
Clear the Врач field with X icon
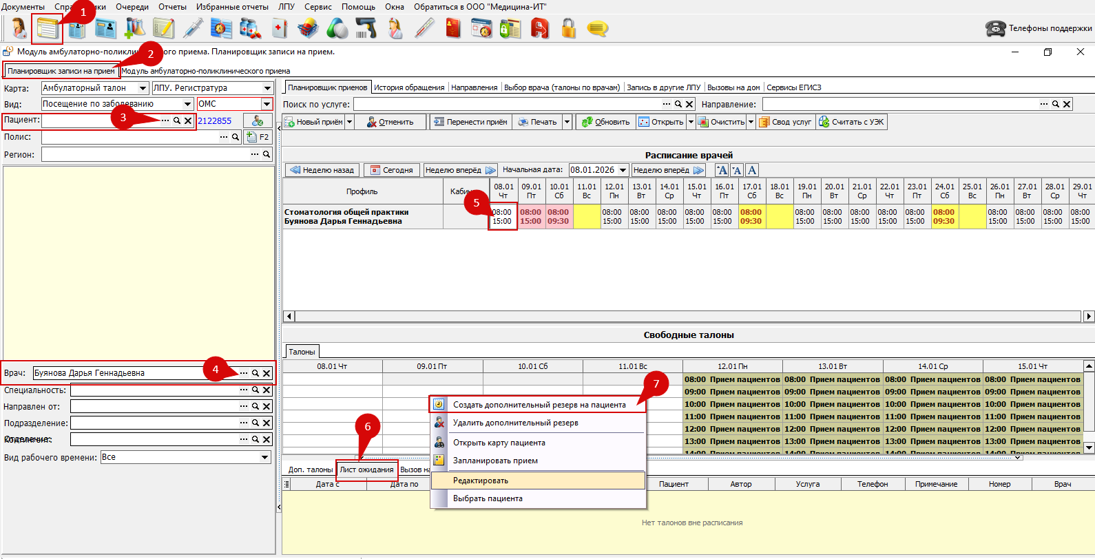(x=267, y=373)
